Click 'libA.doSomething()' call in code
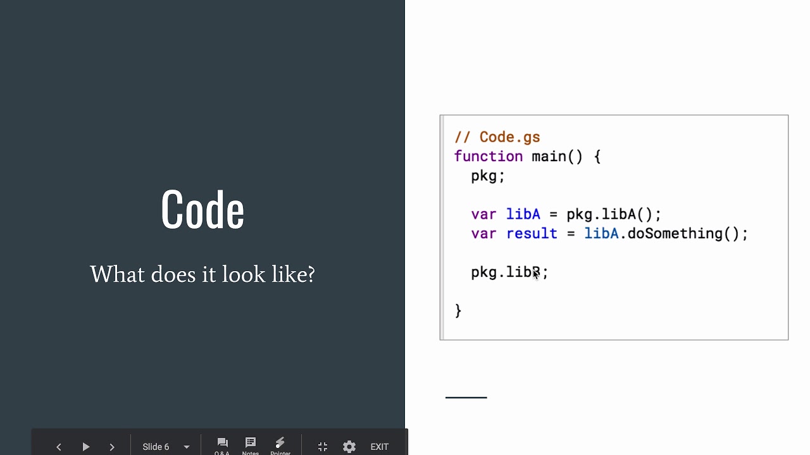810x455 pixels. 664,234
